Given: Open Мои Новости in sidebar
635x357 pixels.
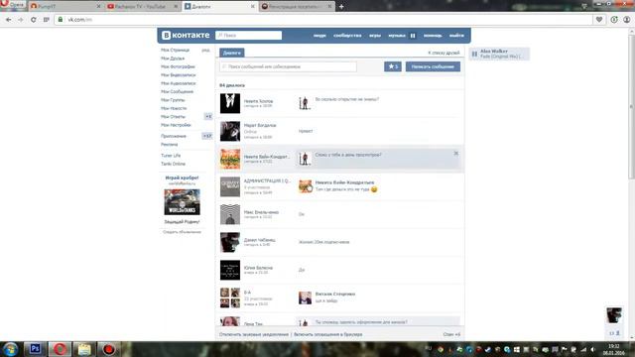Looking at the screenshot, I should coord(174,108).
